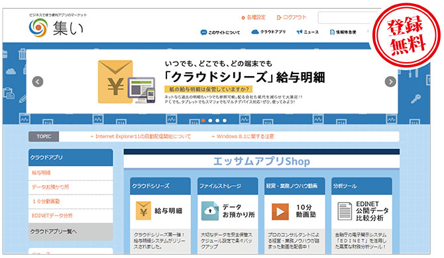
Task: Click gear icon beside 各種設定
Action: (243, 18)
